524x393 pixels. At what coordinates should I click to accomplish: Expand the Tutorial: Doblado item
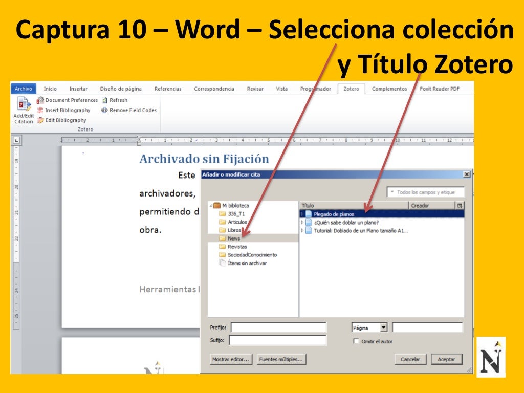(x=302, y=231)
